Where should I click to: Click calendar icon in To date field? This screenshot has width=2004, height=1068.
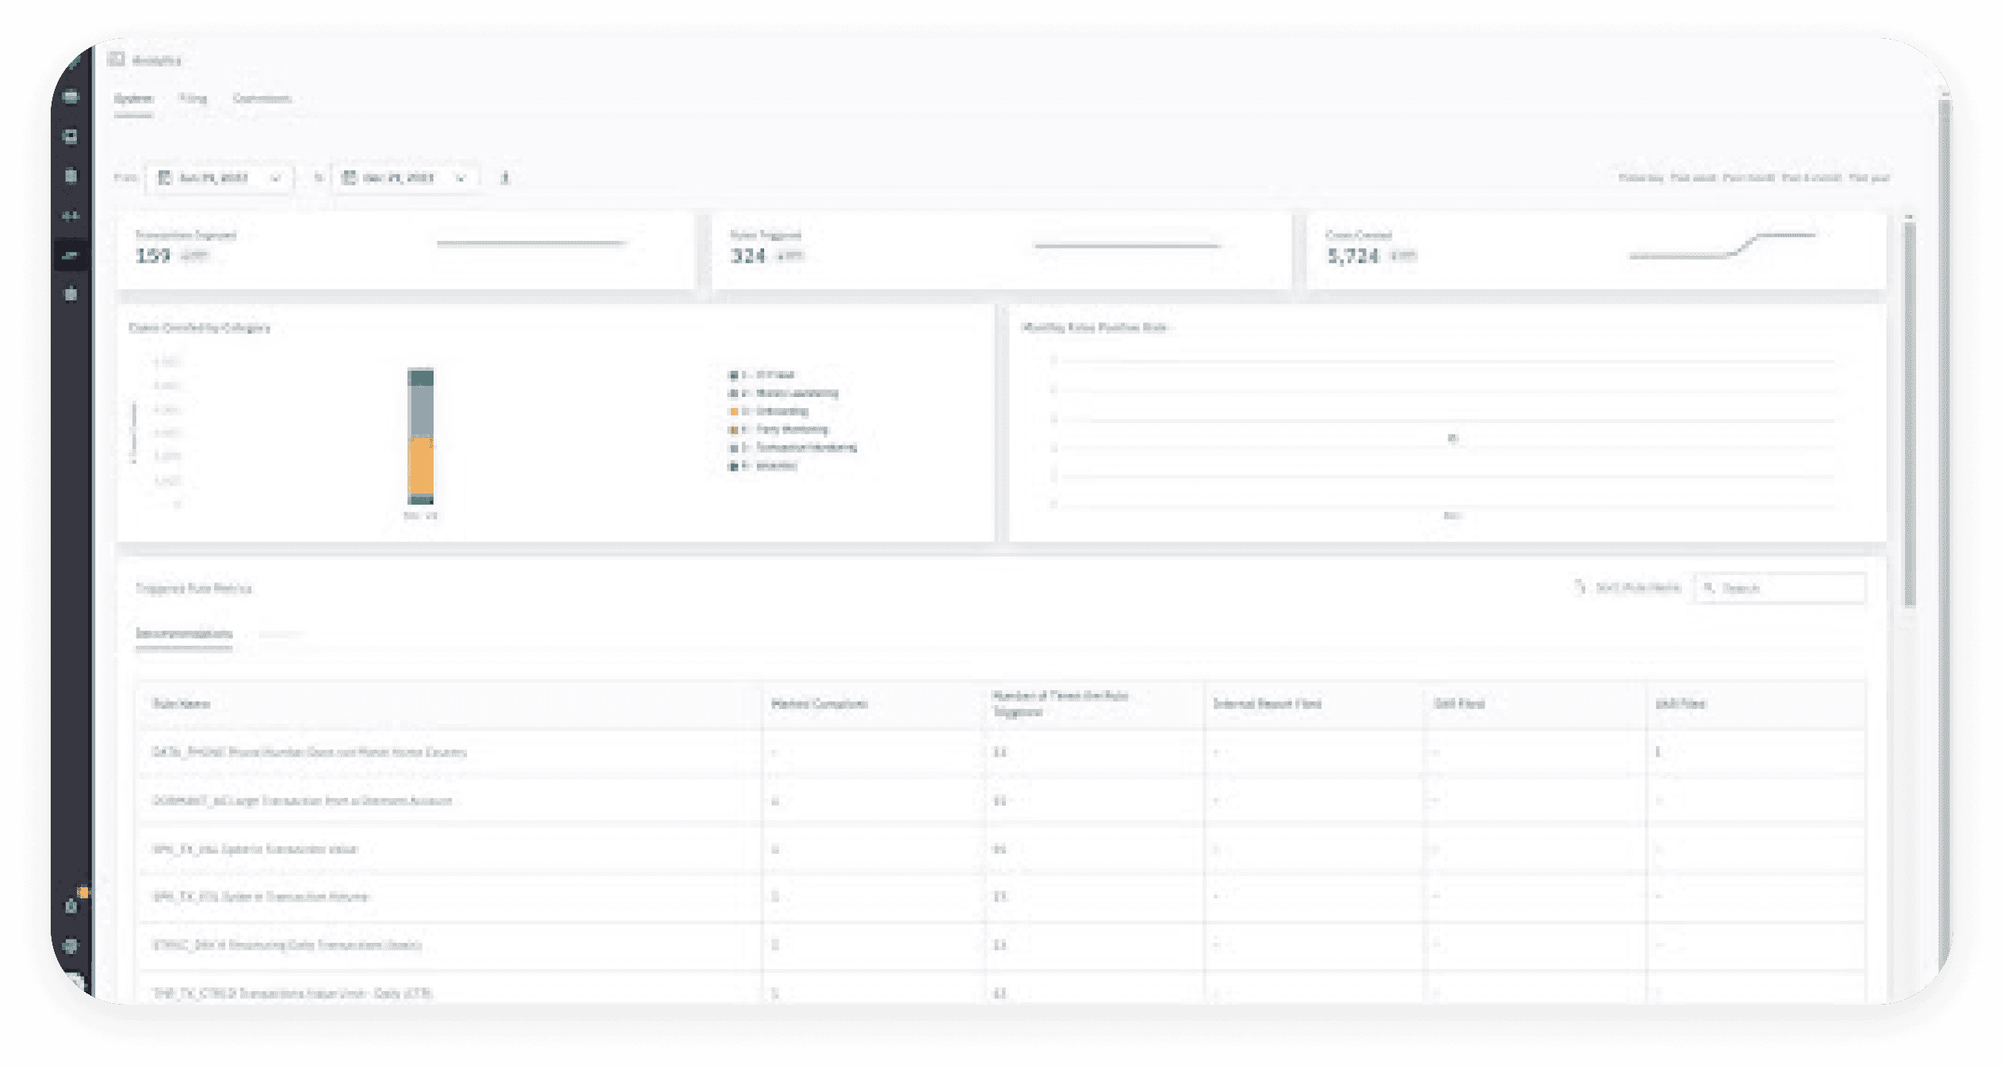click(348, 177)
